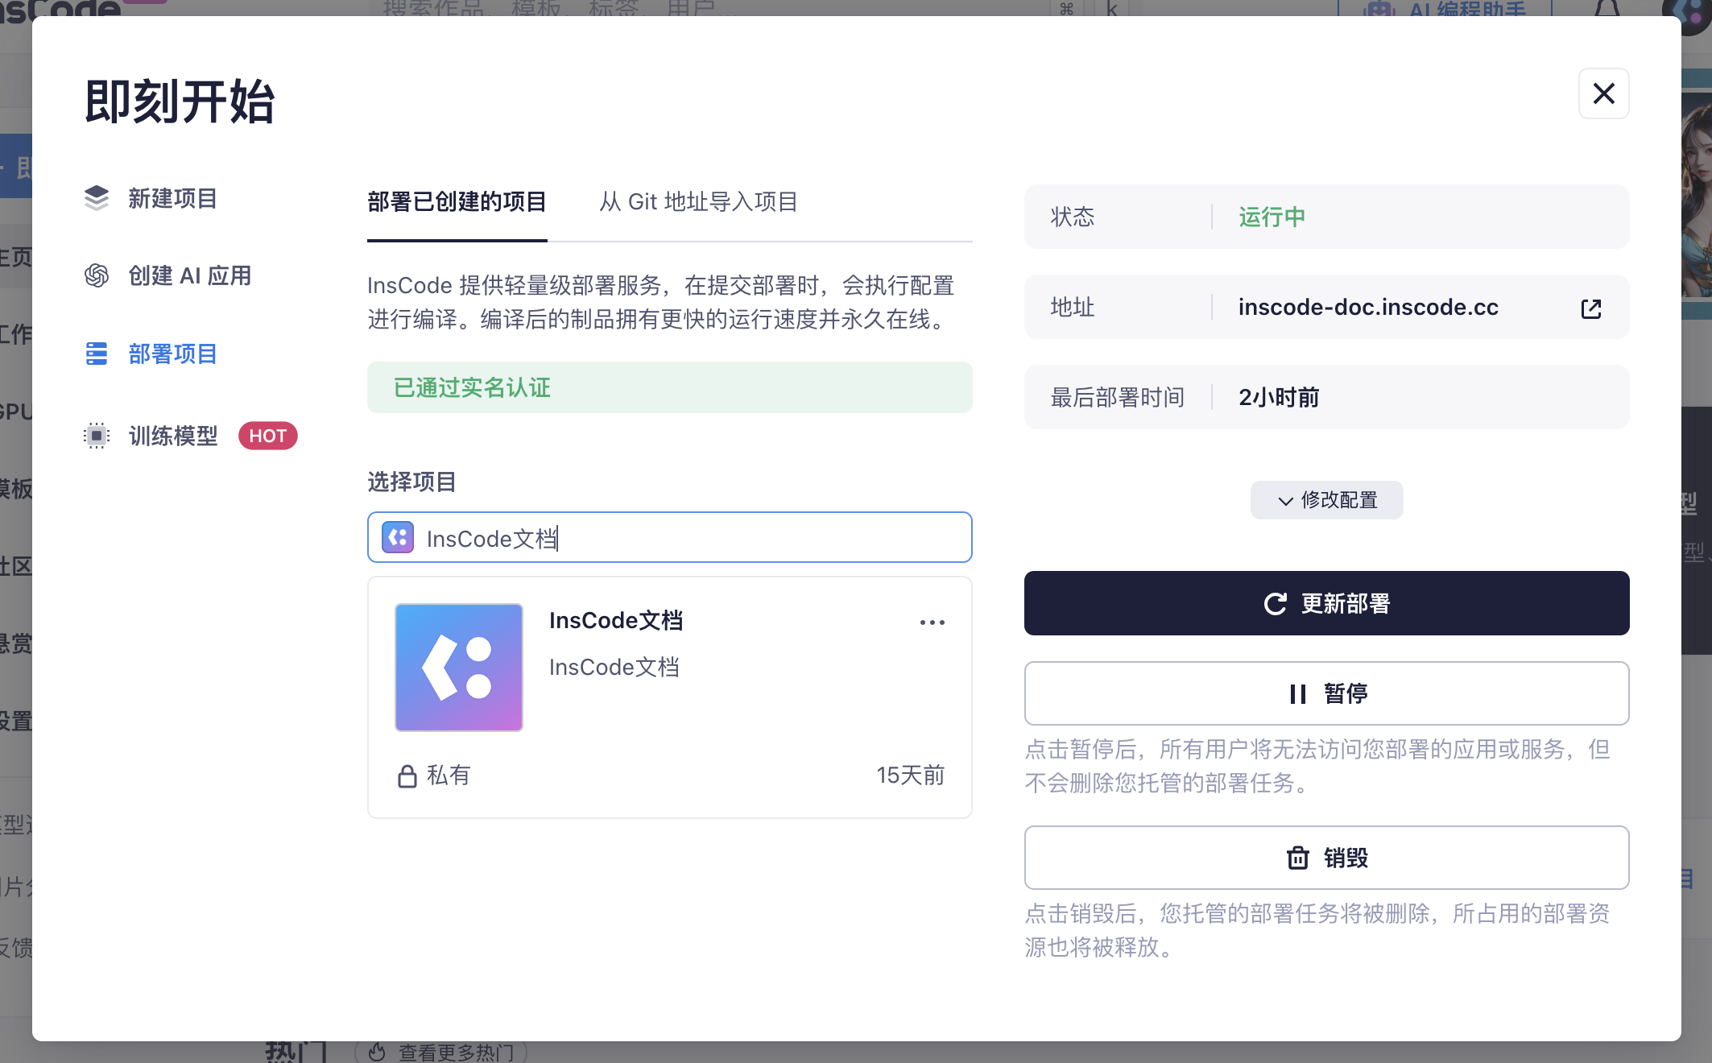Click the notification bell in background header

[x=1607, y=8]
